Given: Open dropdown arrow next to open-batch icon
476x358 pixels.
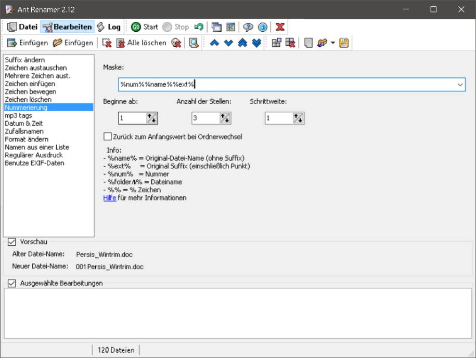Looking at the screenshot, I should [x=332, y=43].
